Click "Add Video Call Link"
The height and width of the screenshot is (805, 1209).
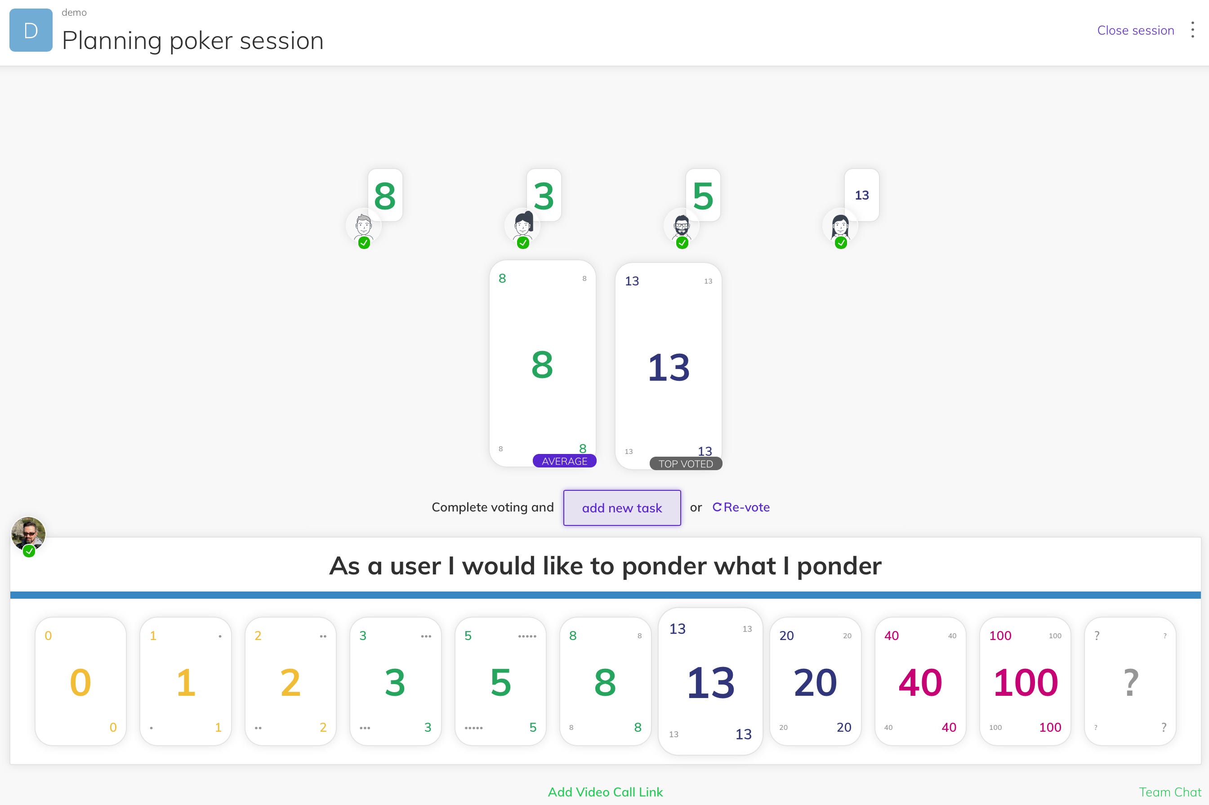pos(604,792)
